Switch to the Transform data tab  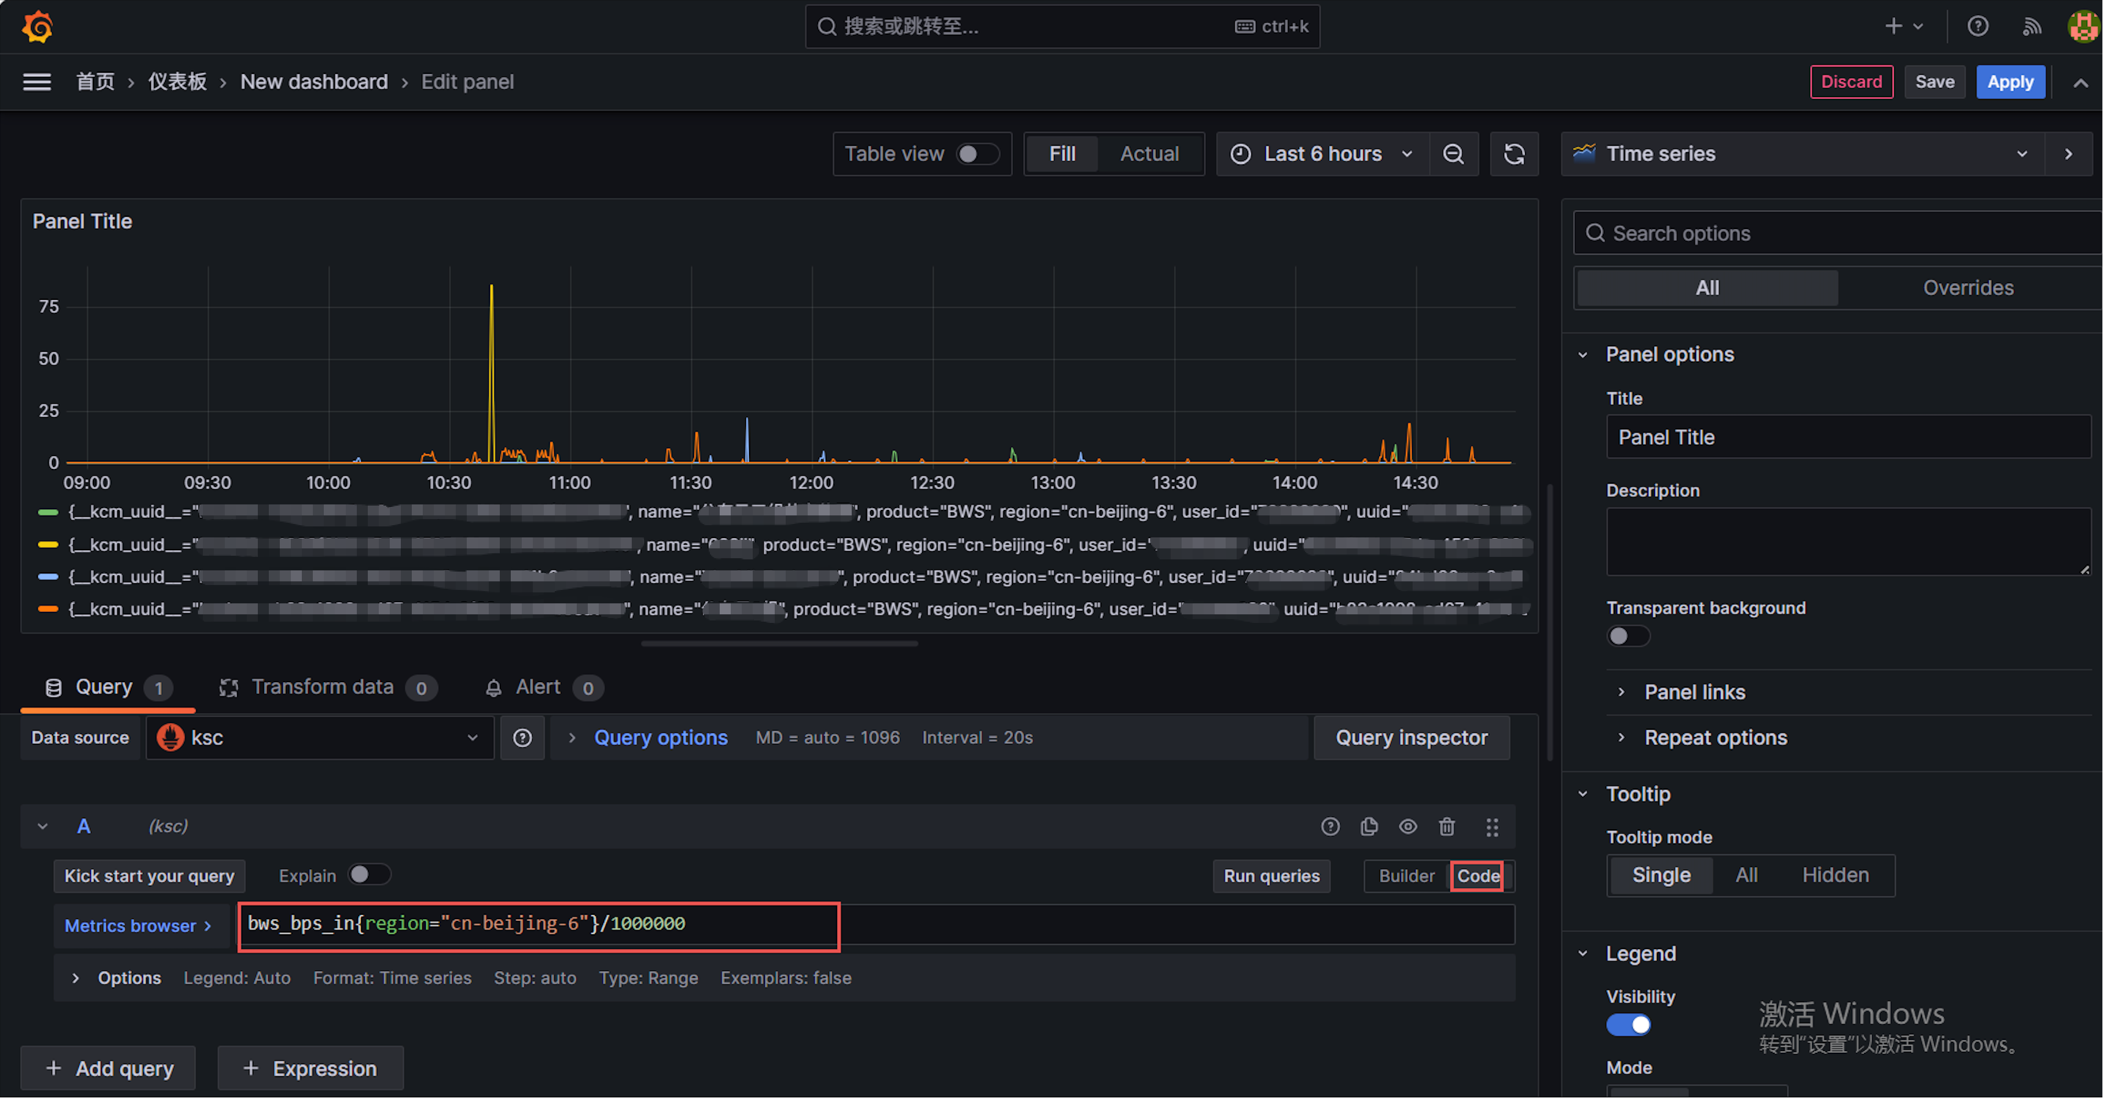[x=323, y=687]
